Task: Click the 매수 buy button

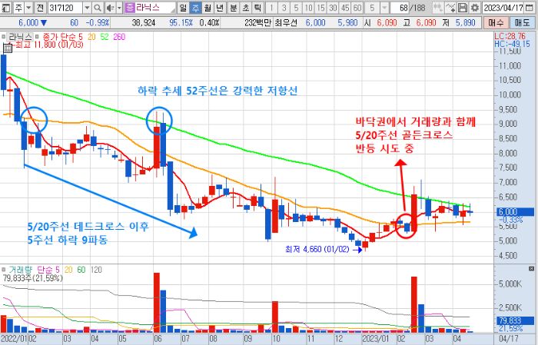Action: click(496, 23)
